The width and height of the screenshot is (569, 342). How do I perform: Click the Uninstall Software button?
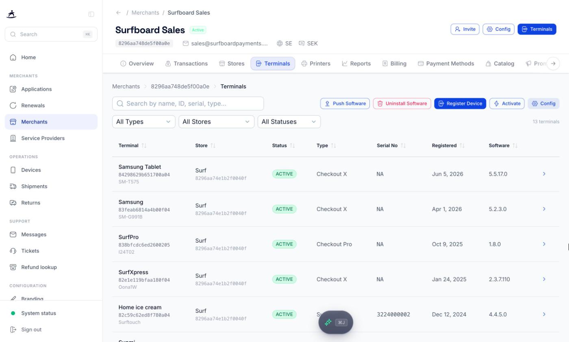pos(402,103)
